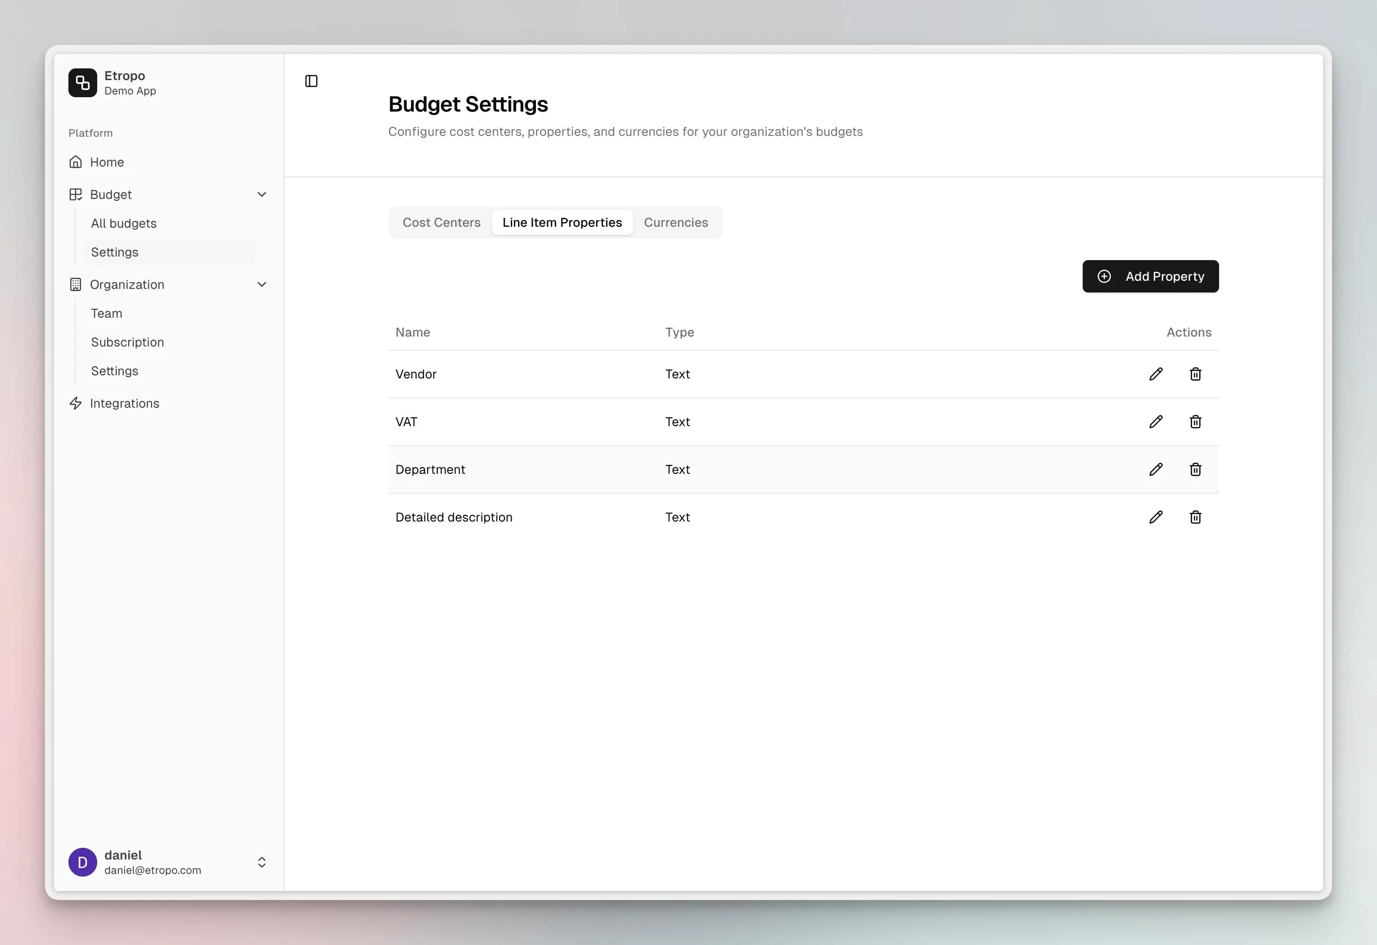This screenshot has height=945, width=1377.
Task: Switch to the Currencies tab
Action: [675, 222]
